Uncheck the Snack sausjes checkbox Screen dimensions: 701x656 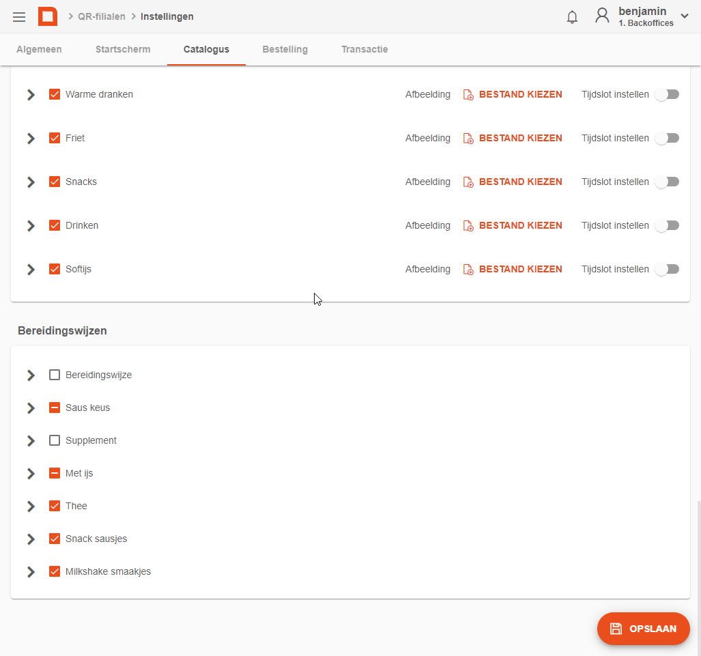[x=55, y=539]
